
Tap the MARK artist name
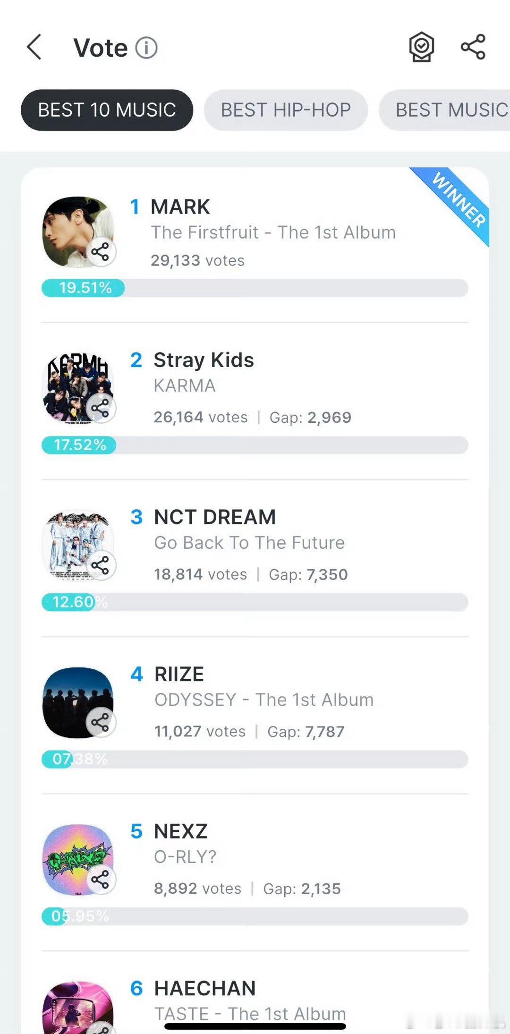pyautogui.click(x=180, y=207)
